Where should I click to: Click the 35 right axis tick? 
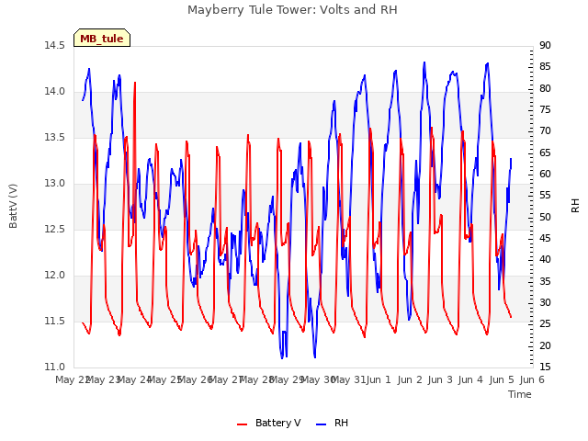(x=545, y=281)
